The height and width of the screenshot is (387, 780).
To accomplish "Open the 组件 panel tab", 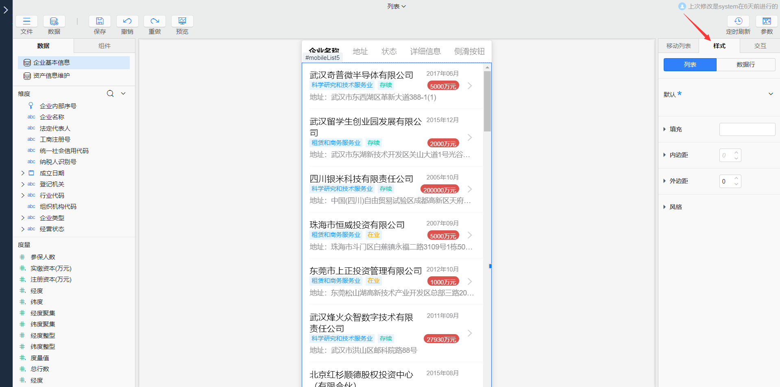I will pos(104,46).
